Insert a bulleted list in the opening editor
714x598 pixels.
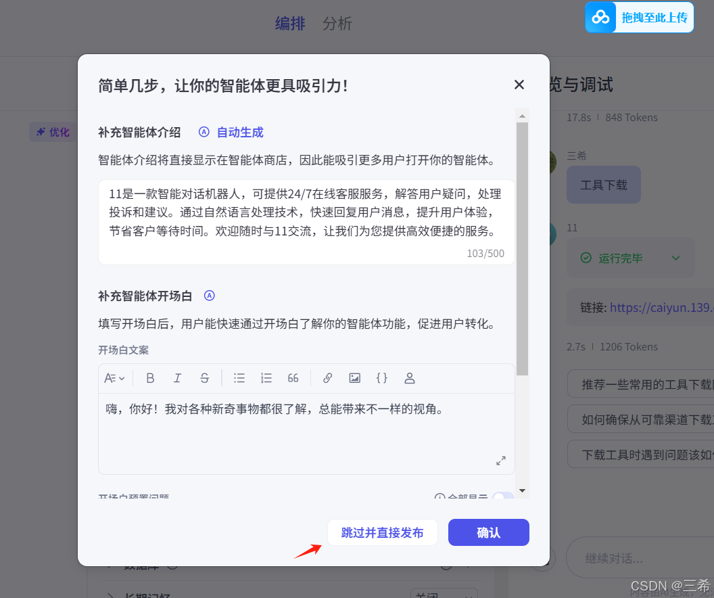[x=239, y=378]
